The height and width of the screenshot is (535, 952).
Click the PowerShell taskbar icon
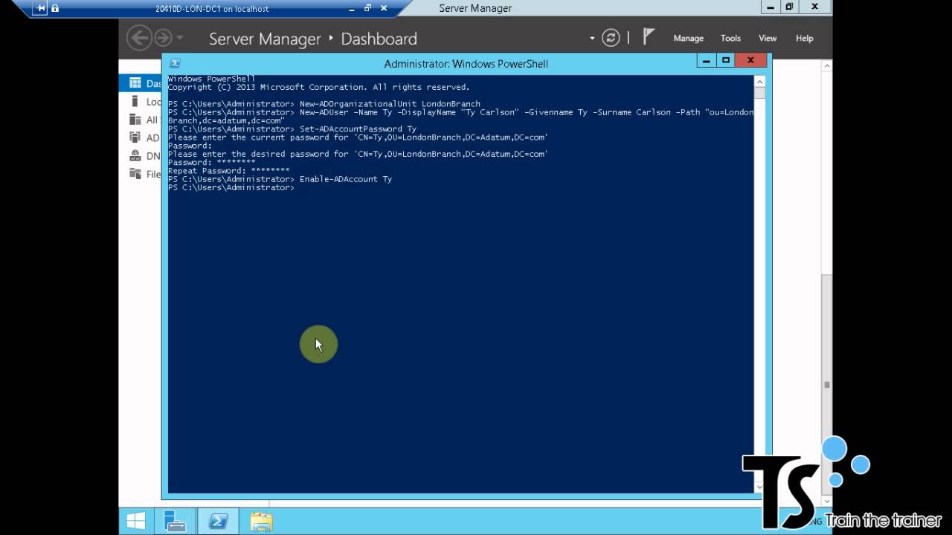pyautogui.click(x=218, y=521)
